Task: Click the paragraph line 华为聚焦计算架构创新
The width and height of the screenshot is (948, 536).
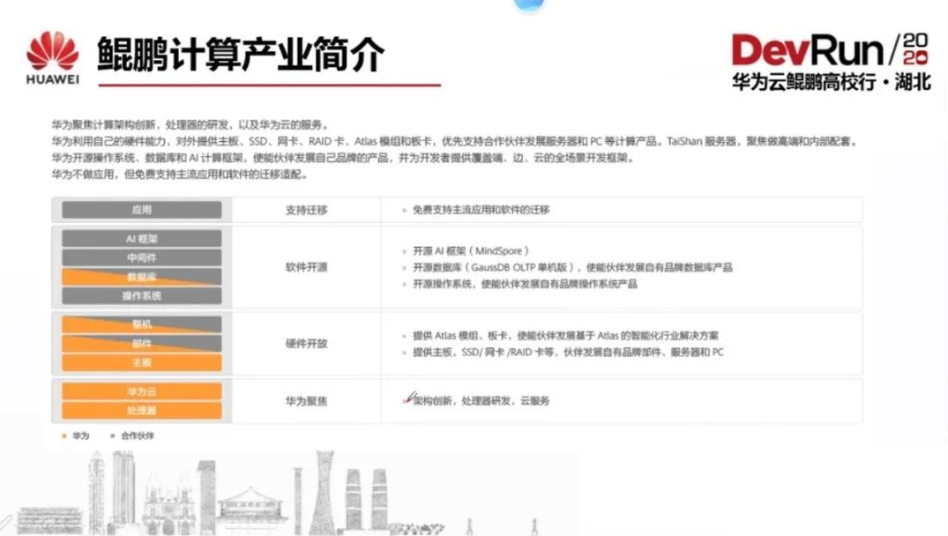Action: [x=191, y=125]
